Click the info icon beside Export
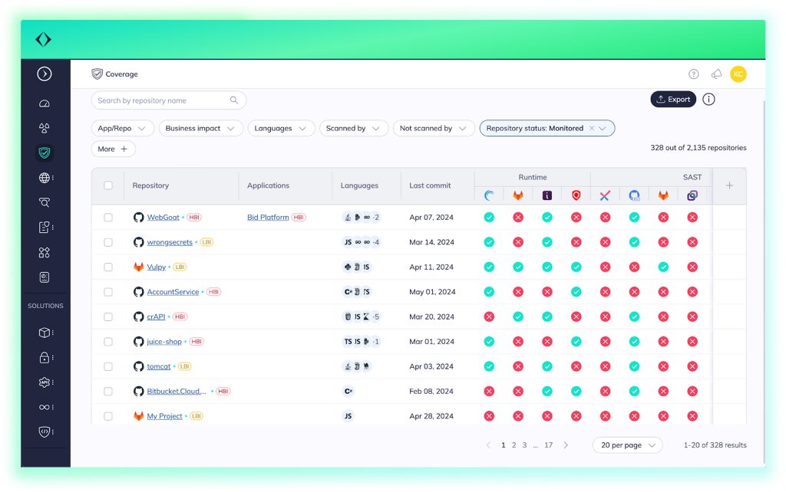Image resolution: width=786 pixels, height=492 pixels. click(x=708, y=100)
